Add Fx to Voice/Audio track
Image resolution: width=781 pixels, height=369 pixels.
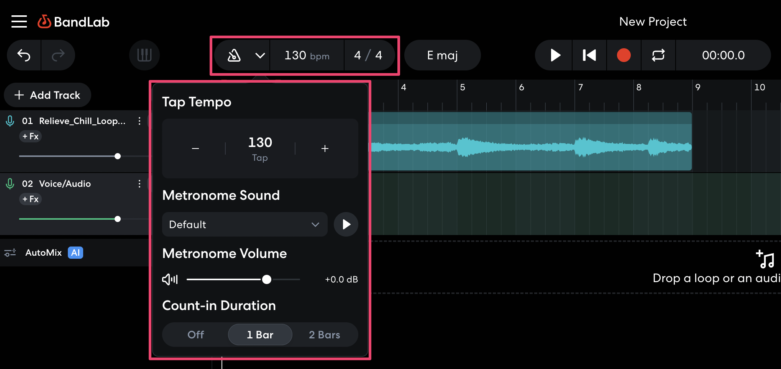click(31, 199)
